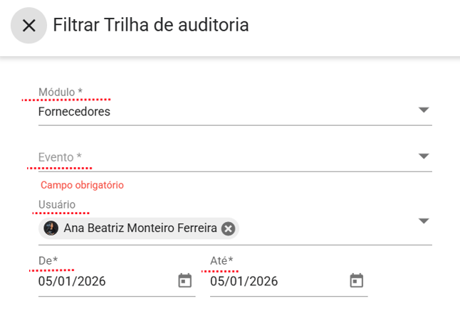The width and height of the screenshot is (460, 318).
Task: Click the Ana Beatriz Monteiro Ferreira chip name
Action: tap(140, 228)
